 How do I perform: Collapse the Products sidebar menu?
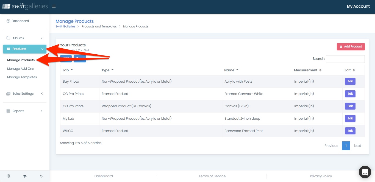tap(25, 49)
